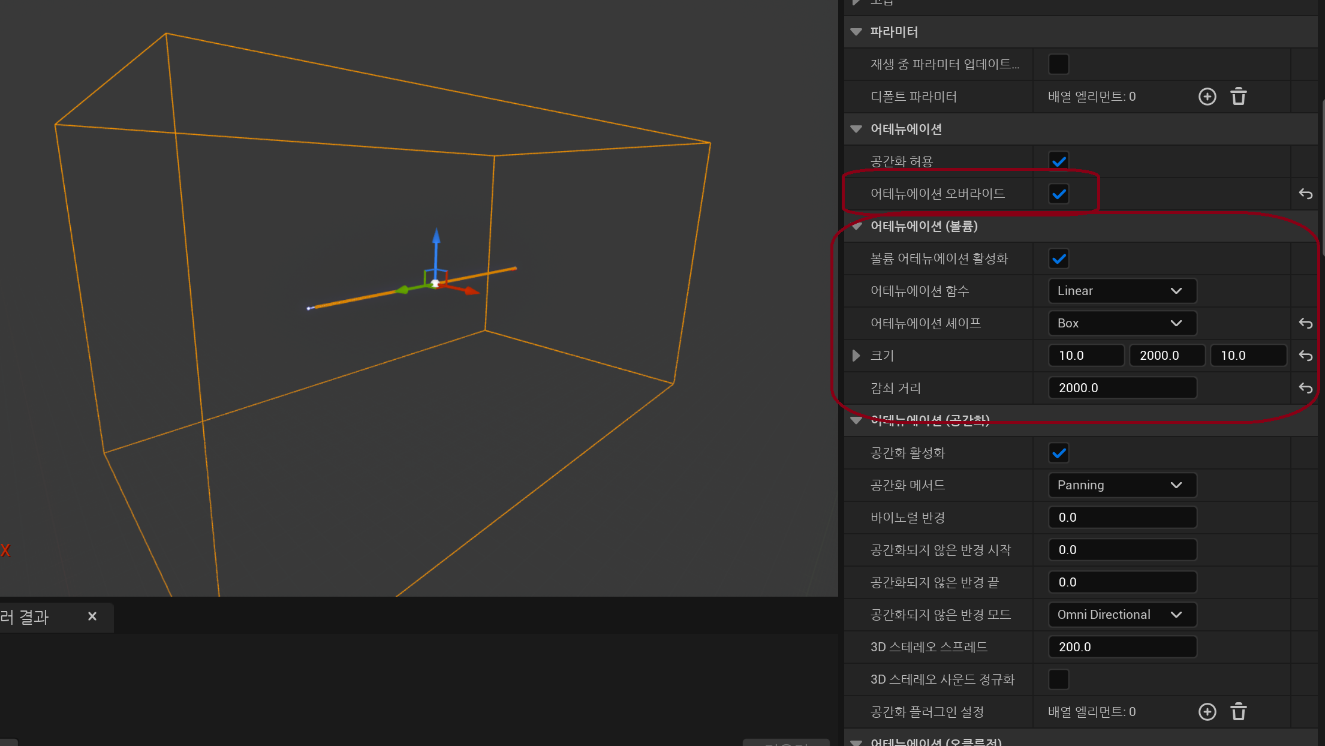Open 어테뉴에이션 셰이프 Box dropdown
Image resolution: width=1325 pixels, height=746 pixels.
1122,323
